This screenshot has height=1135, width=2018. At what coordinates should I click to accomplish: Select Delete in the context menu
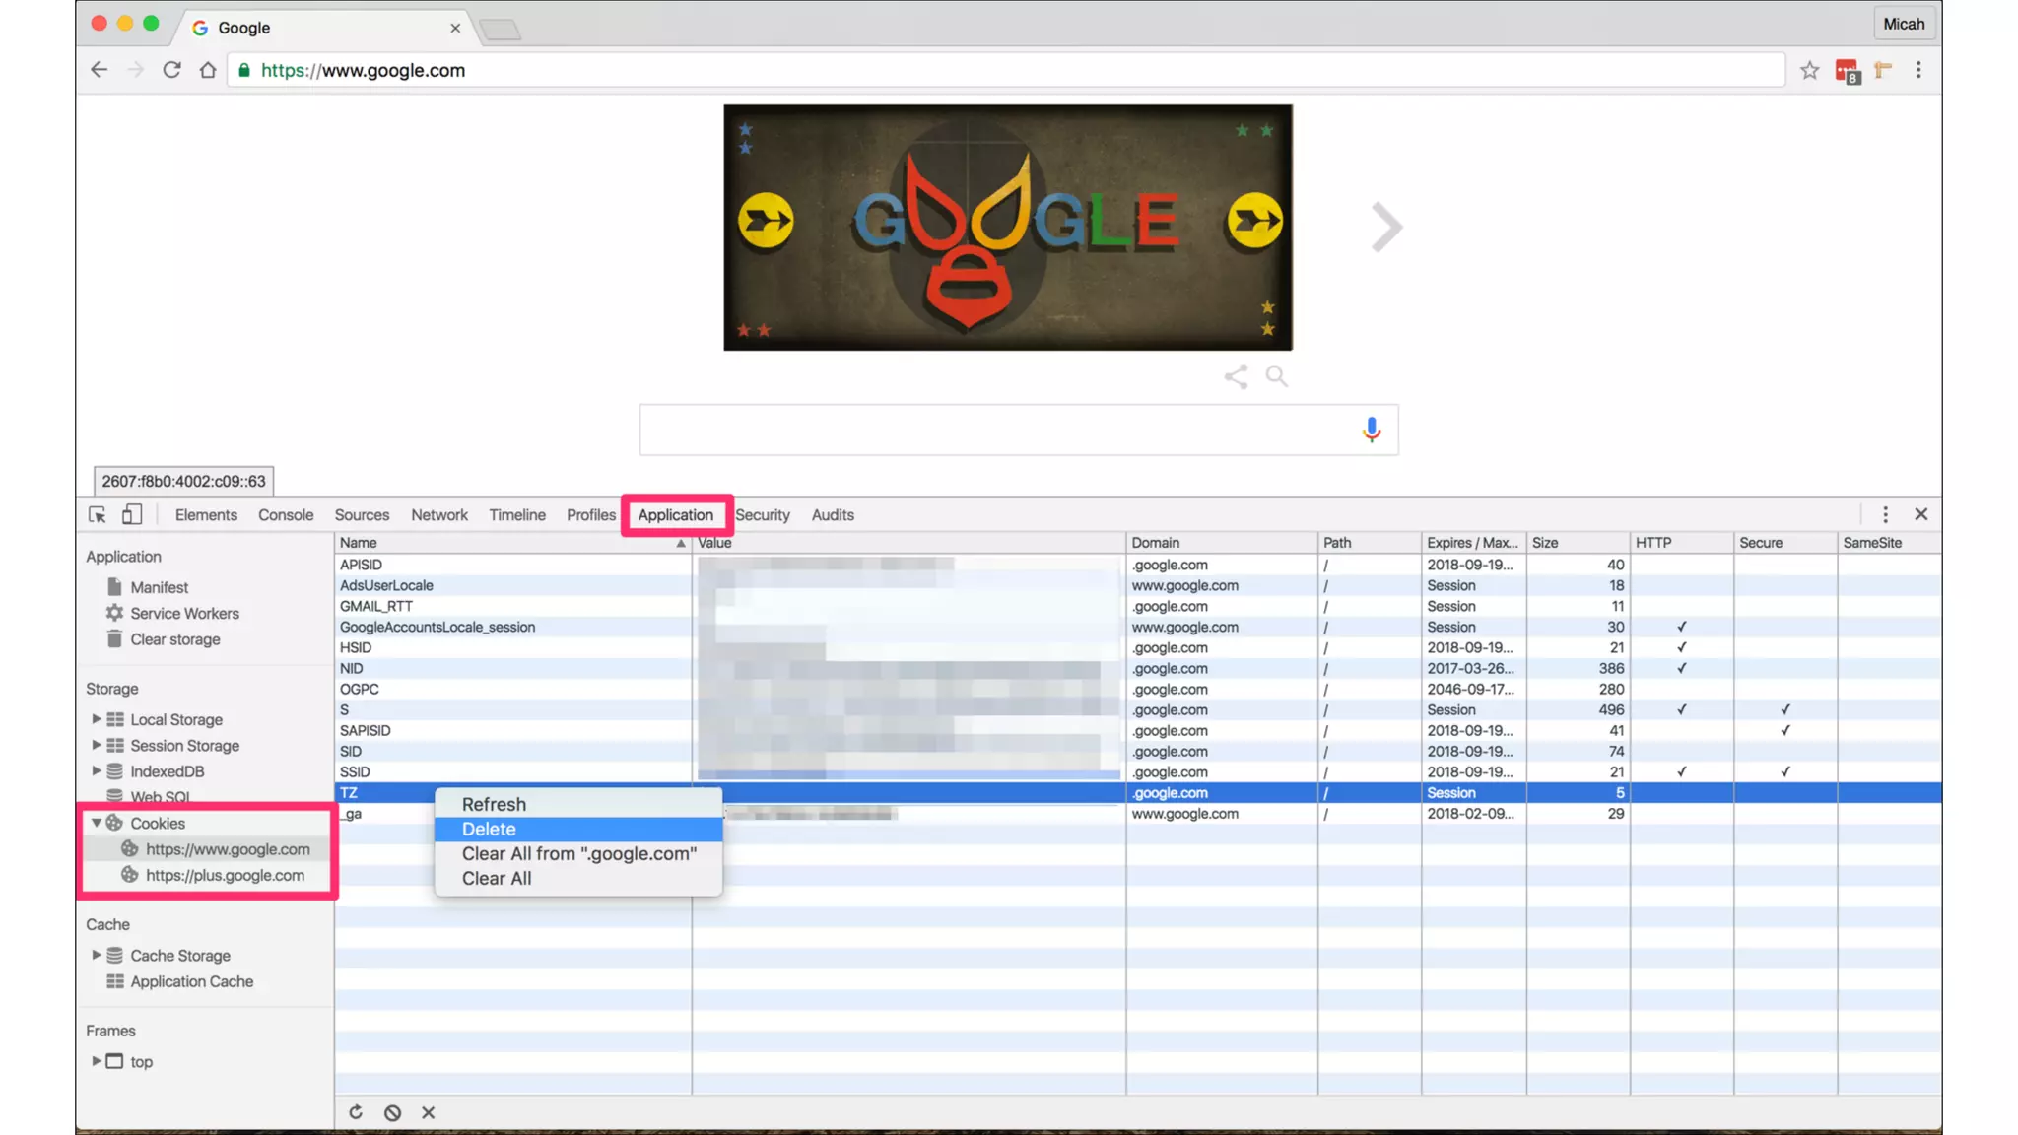coord(489,829)
